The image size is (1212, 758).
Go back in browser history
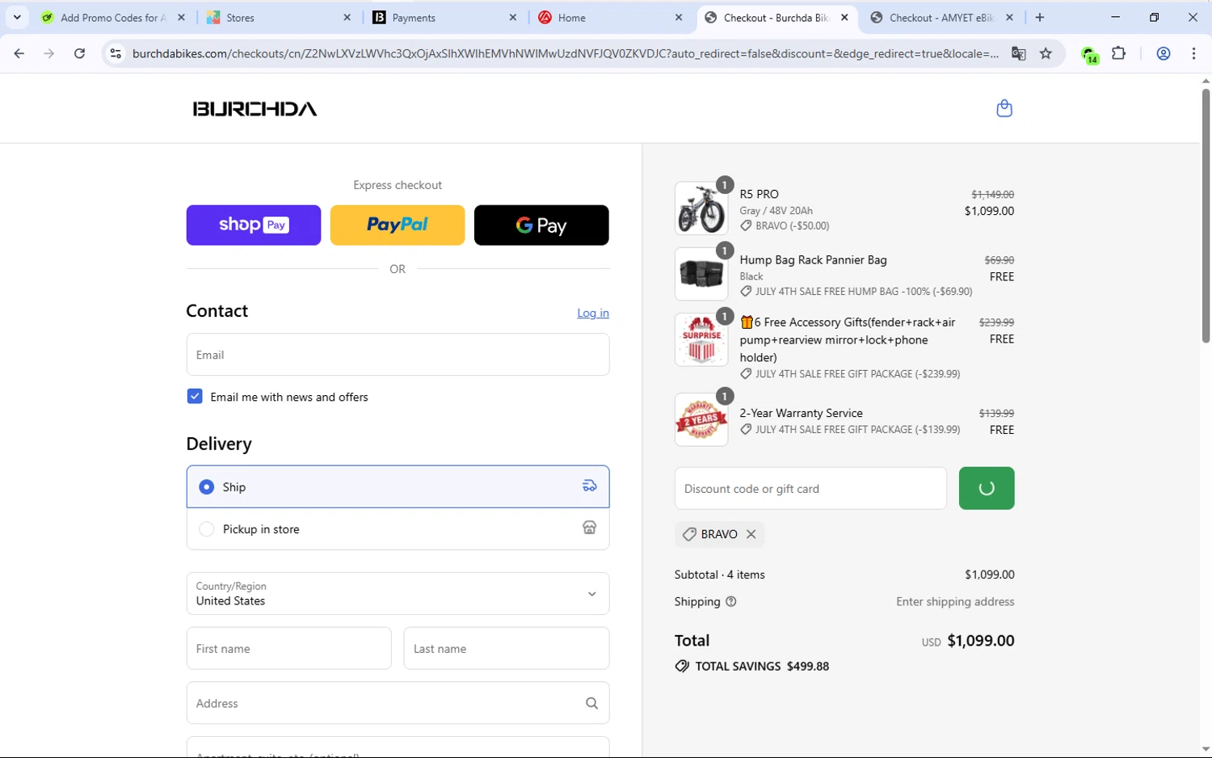click(19, 53)
